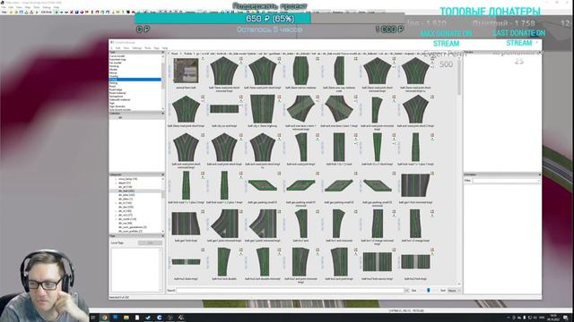Adjust the thumbnail Size slider
The height and width of the screenshot is (322, 574).
click(x=429, y=291)
